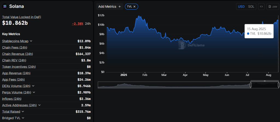Open the Add Metrics menu

pyautogui.click(x=110, y=7)
